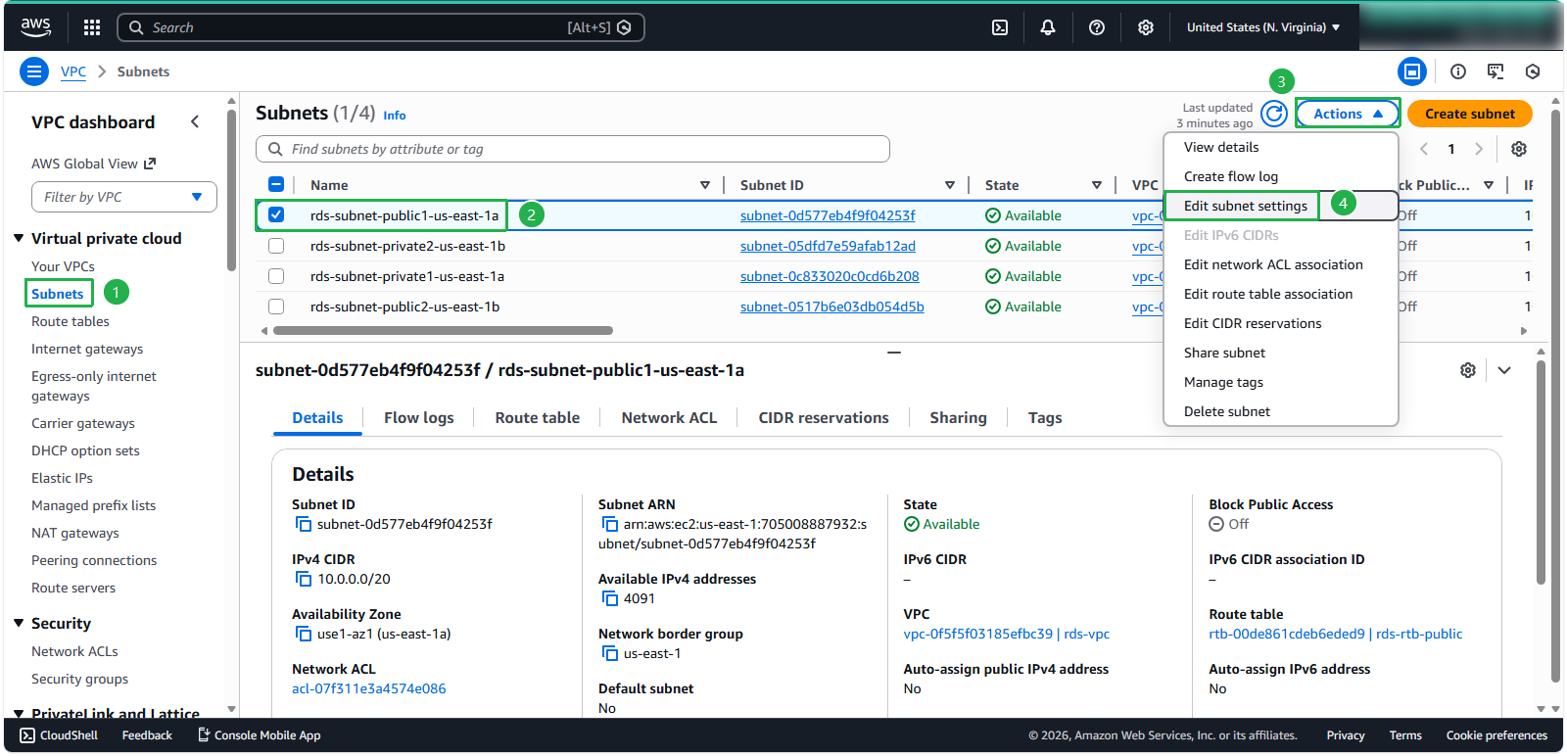Choose Edit subnet settings
Viewport: 1567px width, 756px height.
coord(1246,206)
